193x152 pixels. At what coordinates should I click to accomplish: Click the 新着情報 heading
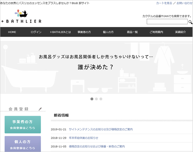[x=61, y=115]
